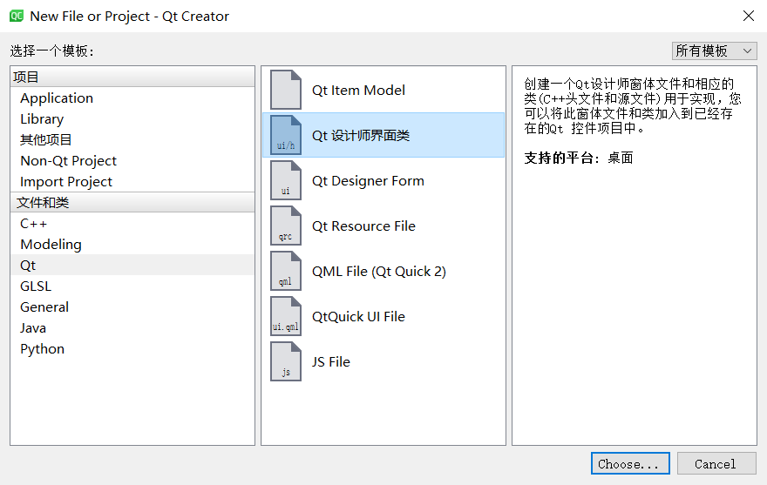
Task: Click the ui/h icon for Qt 设计师界面类
Action: pyautogui.click(x=286, y=136)
